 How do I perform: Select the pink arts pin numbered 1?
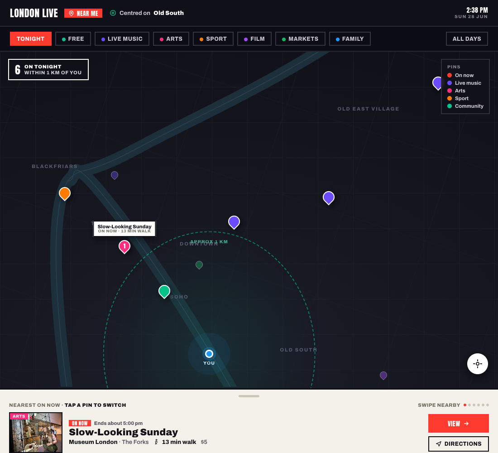pyautogui.click(x=124, y=246)
